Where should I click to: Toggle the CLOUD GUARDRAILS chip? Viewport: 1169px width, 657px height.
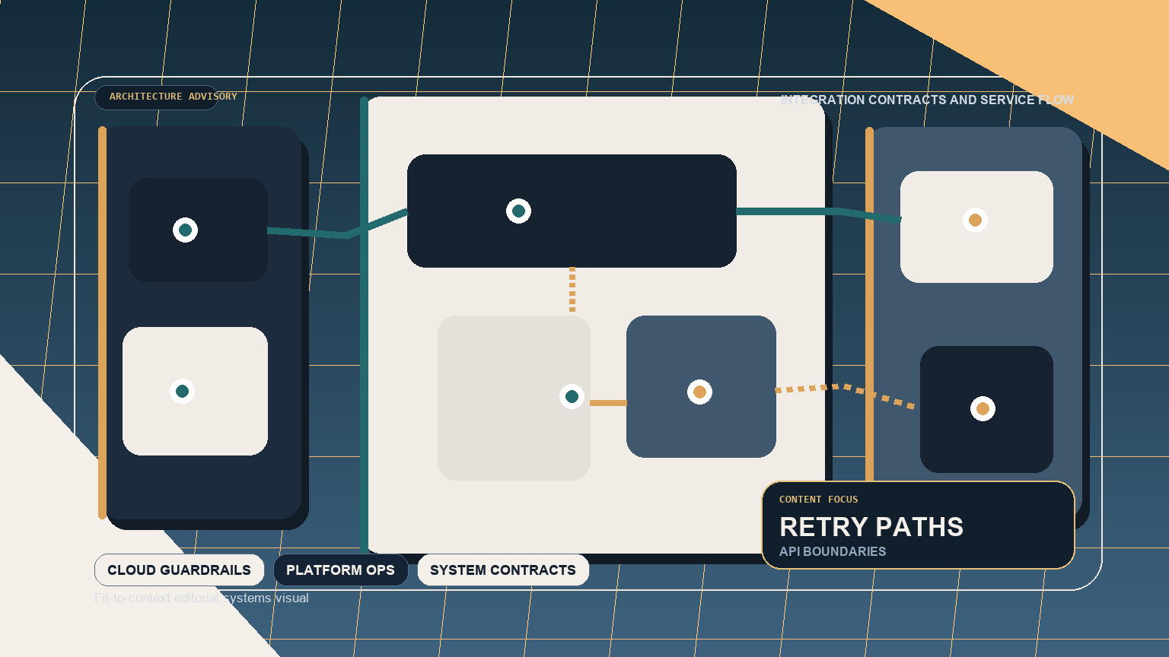pyautogui.click(x=180, y=570)
